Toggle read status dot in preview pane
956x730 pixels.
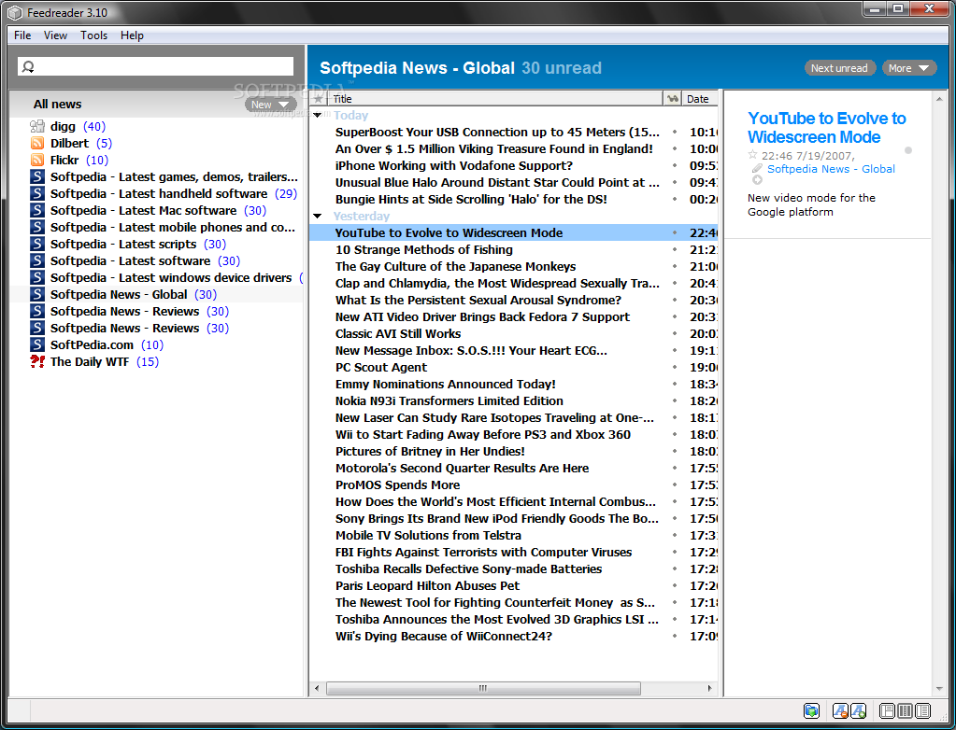(907, 150)
